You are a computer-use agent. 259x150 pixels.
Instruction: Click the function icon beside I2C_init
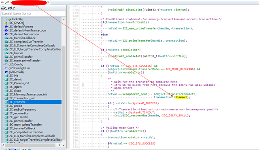(6, 76)
